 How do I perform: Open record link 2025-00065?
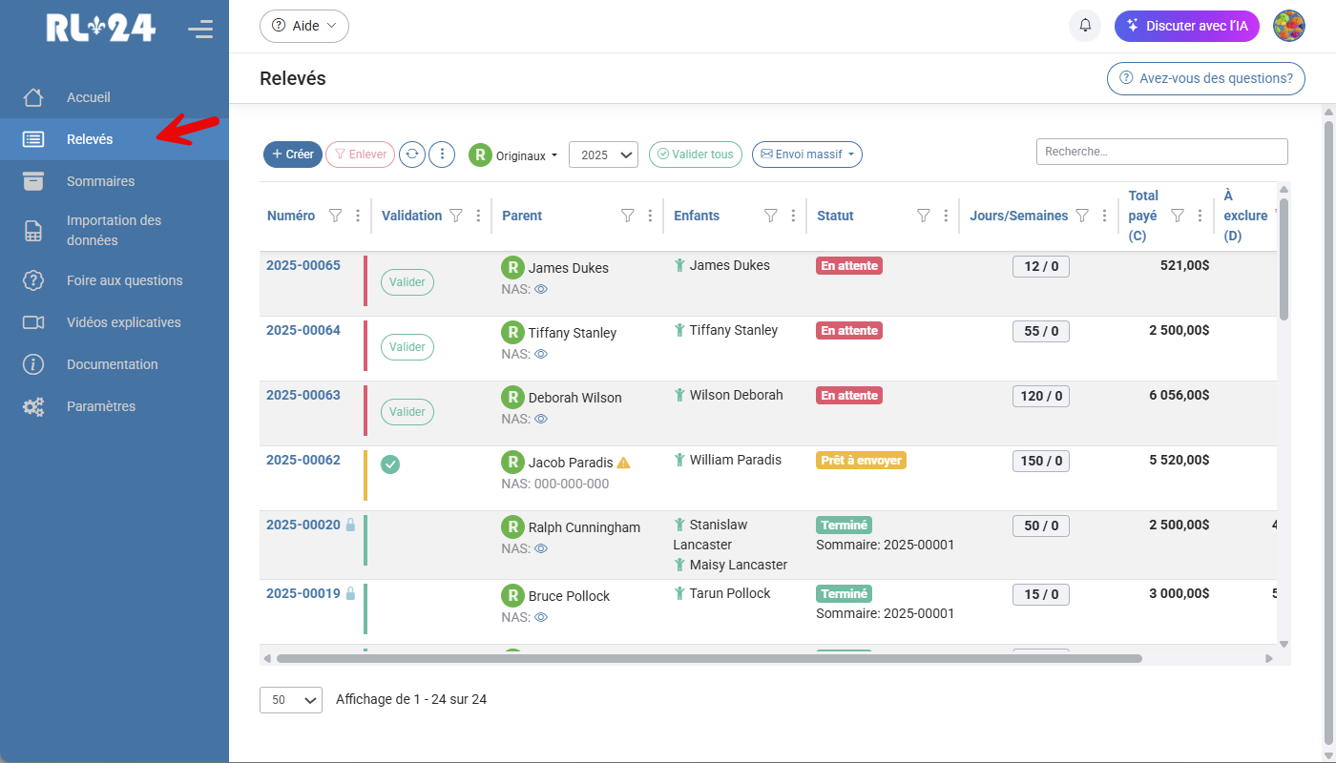303,265
